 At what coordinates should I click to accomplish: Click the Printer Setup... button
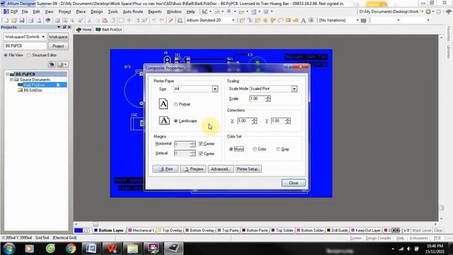[x=248, y=169]
